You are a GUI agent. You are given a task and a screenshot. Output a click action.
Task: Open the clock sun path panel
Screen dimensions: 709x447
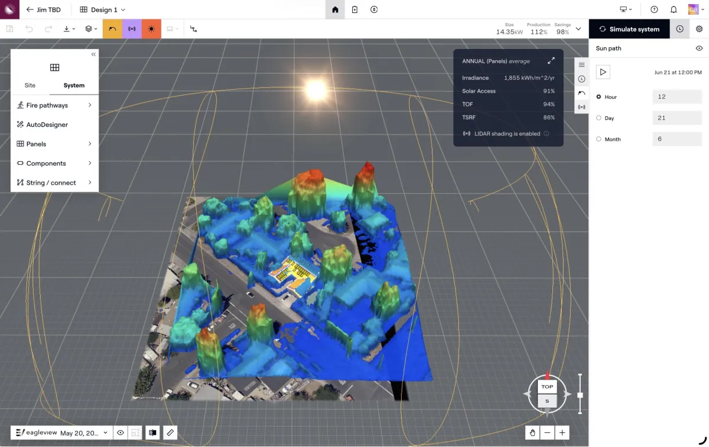tap(679, 29)
